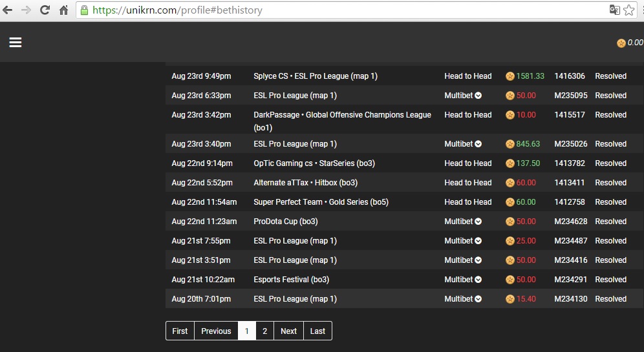Click the Next pagination button
The image size is (644, 352).
pos(288,331)
